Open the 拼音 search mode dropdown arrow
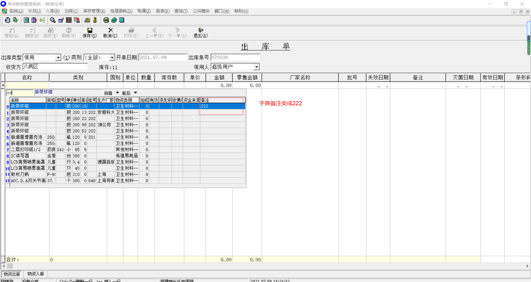 [118, 93]
